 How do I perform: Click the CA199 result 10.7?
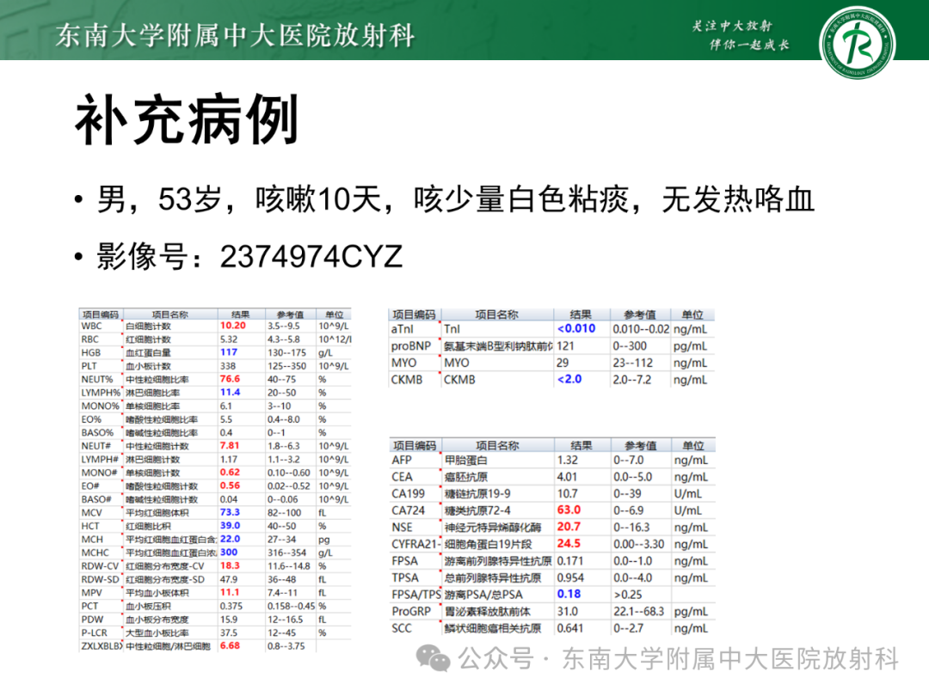coord(567,493)
